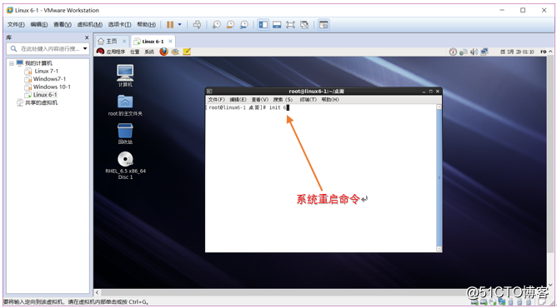Open terminal 终端(T) menu
Image resolution: width=557 pixels, height=308 pixels.
(308, 100)
